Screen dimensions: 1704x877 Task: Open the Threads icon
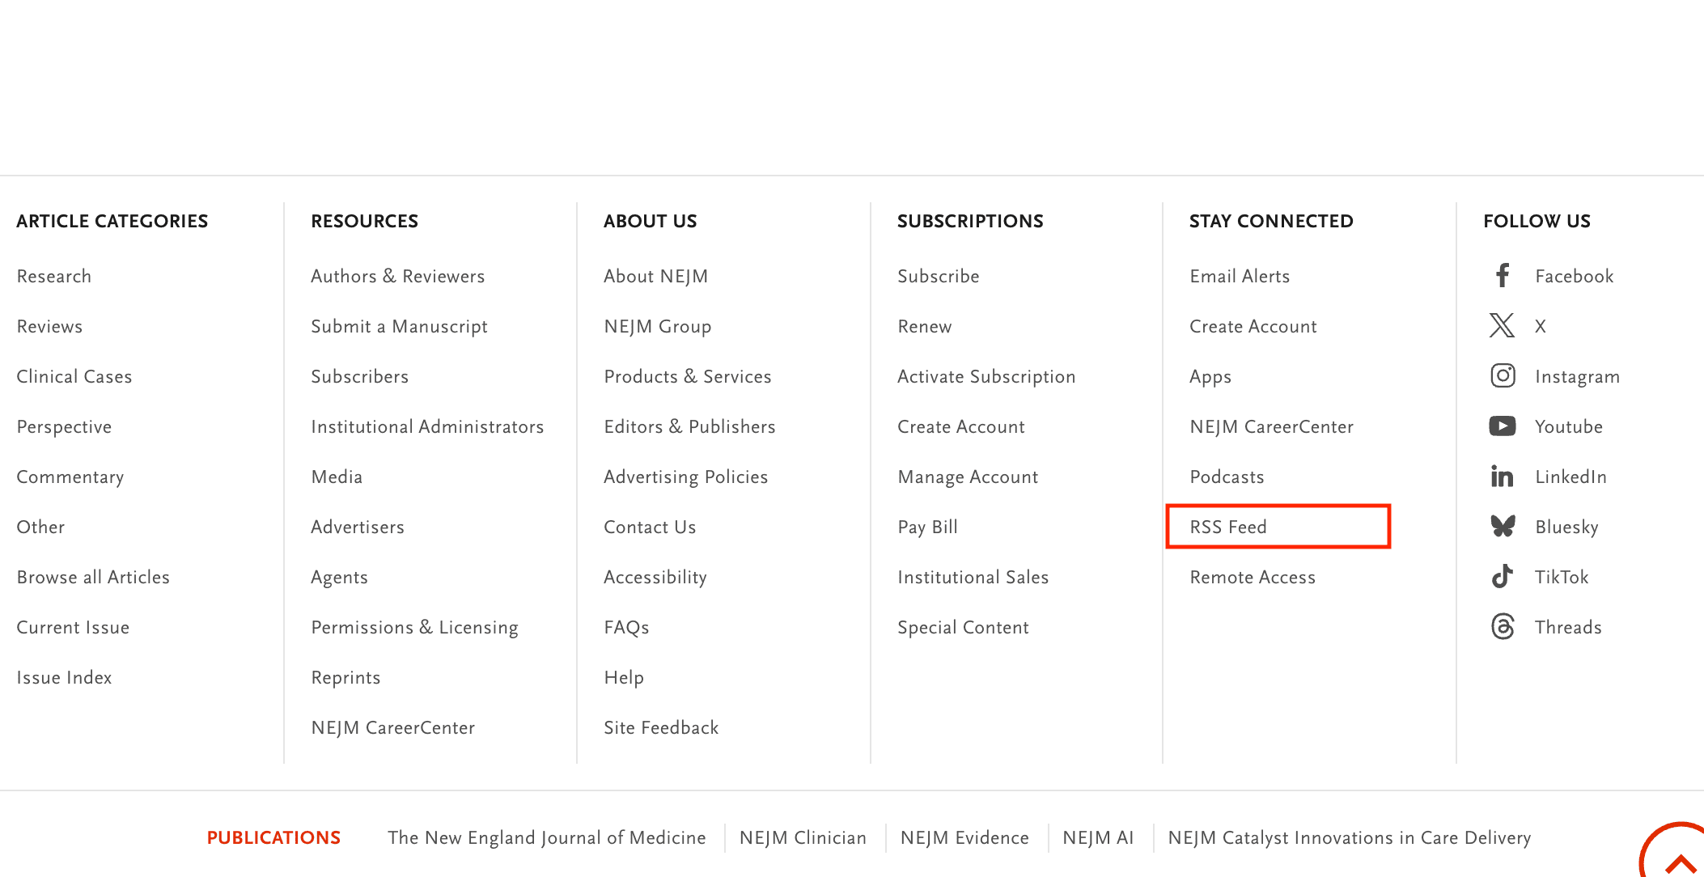1503,627
